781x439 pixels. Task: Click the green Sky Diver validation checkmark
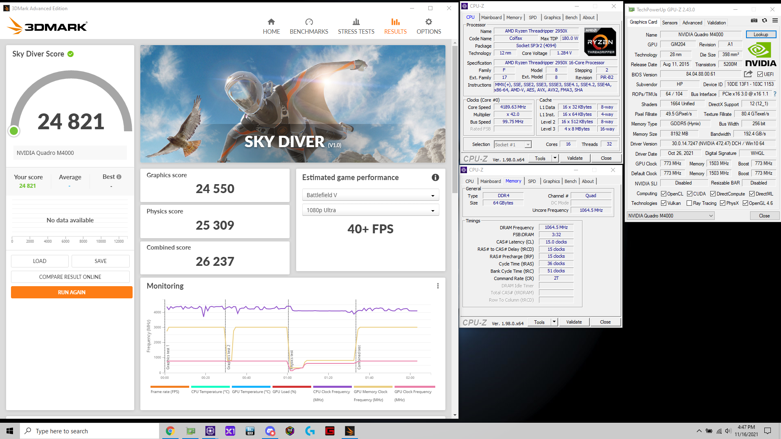(x=70, y=54)
